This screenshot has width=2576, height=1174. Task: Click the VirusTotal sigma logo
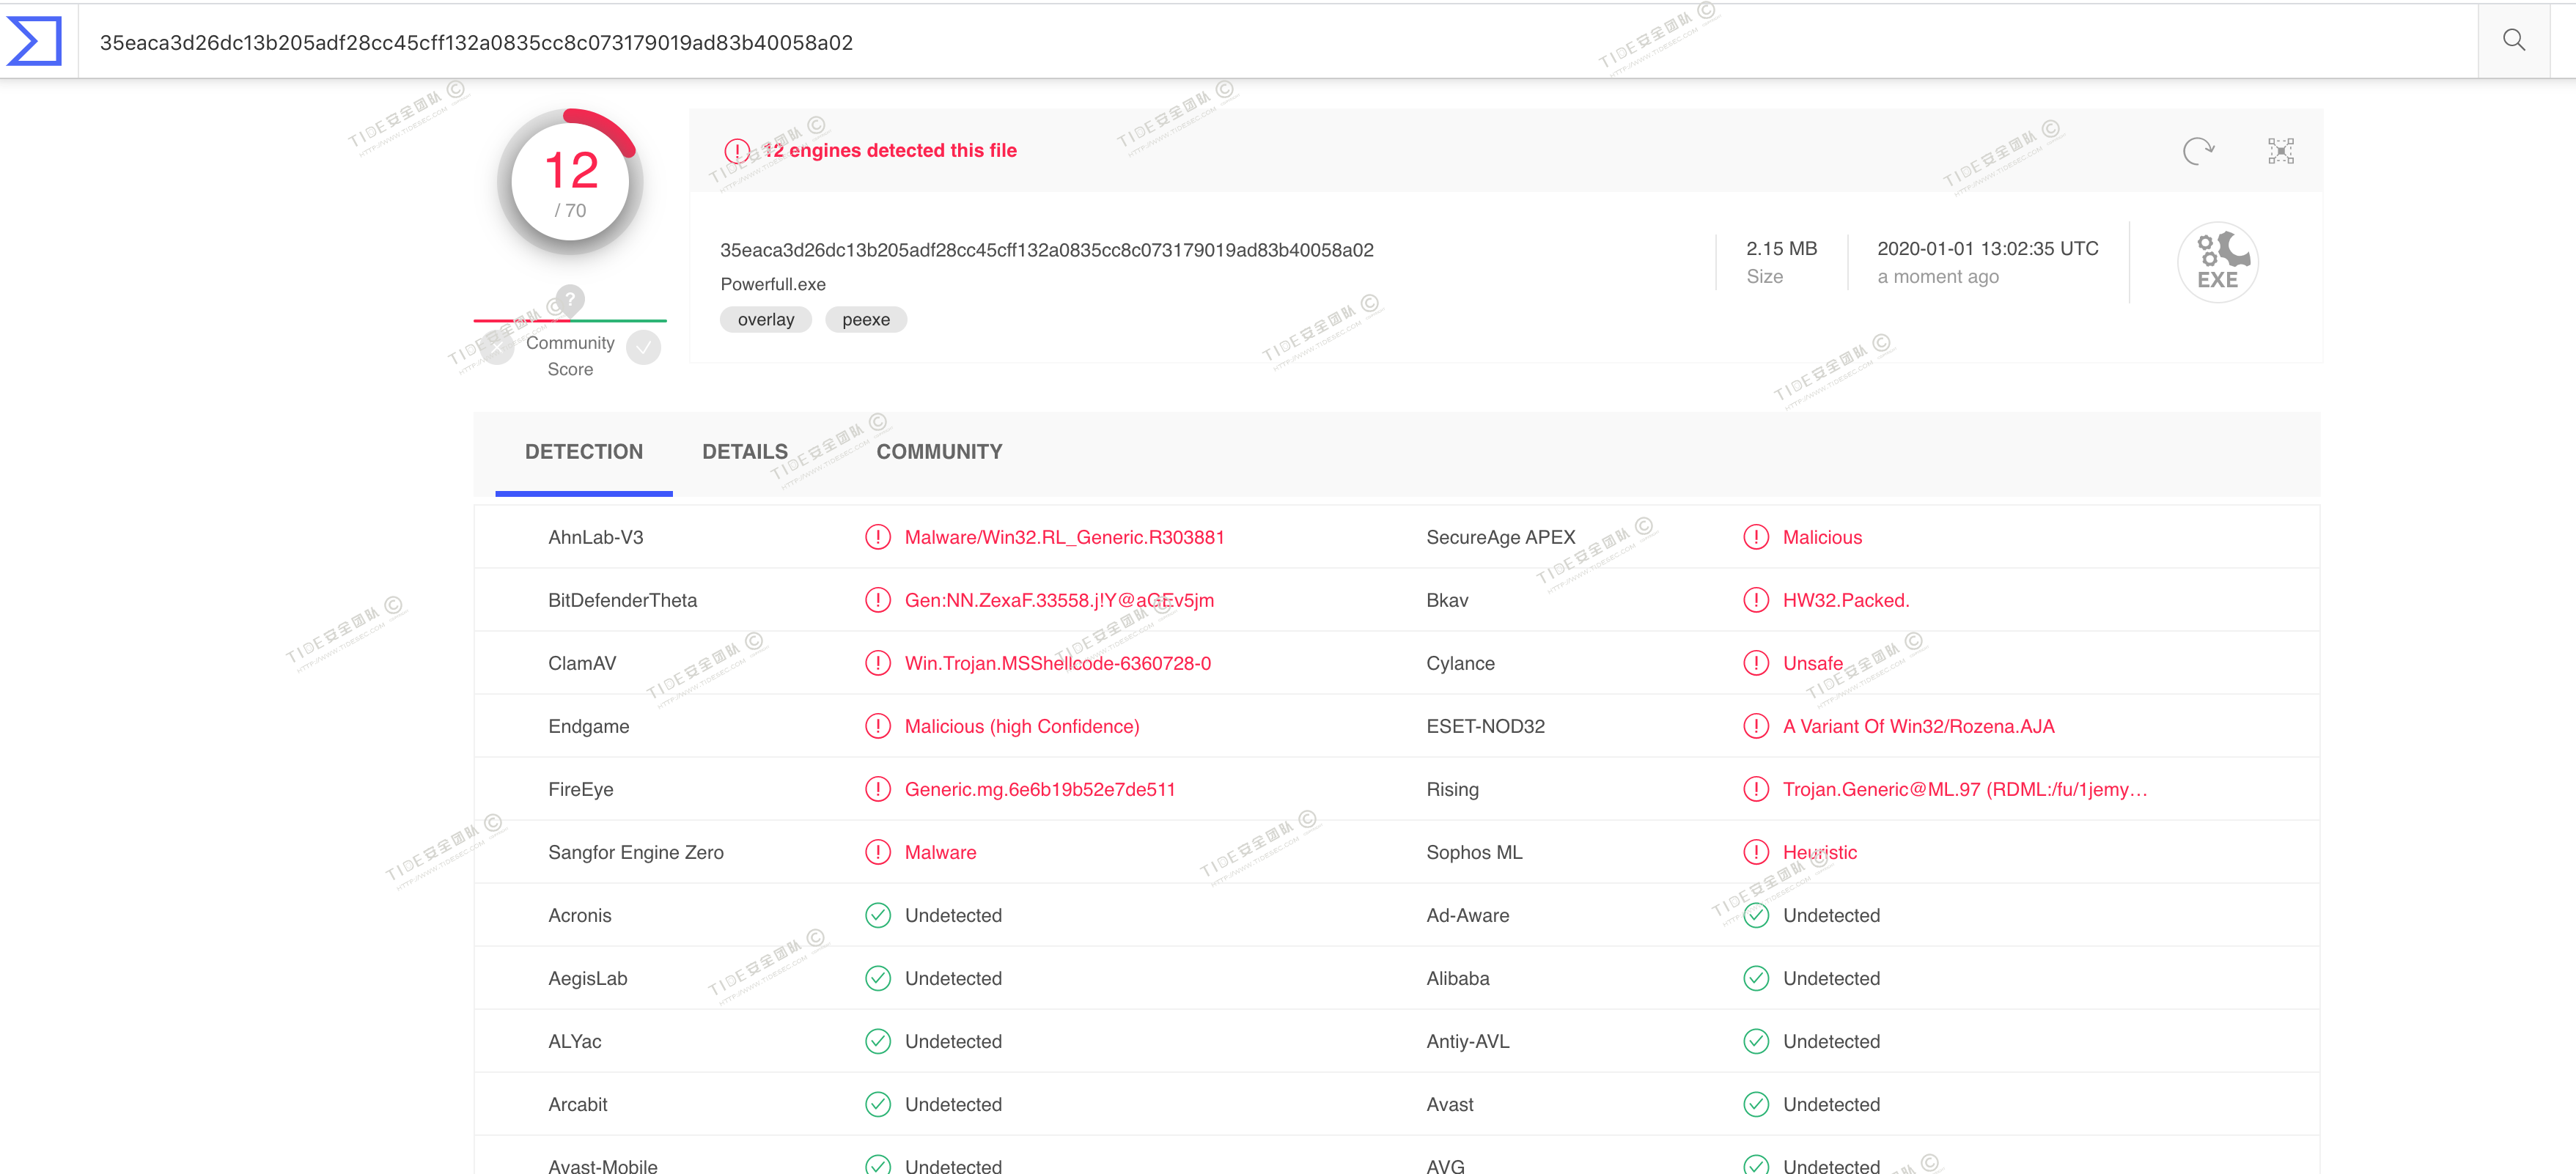[35, 41]
